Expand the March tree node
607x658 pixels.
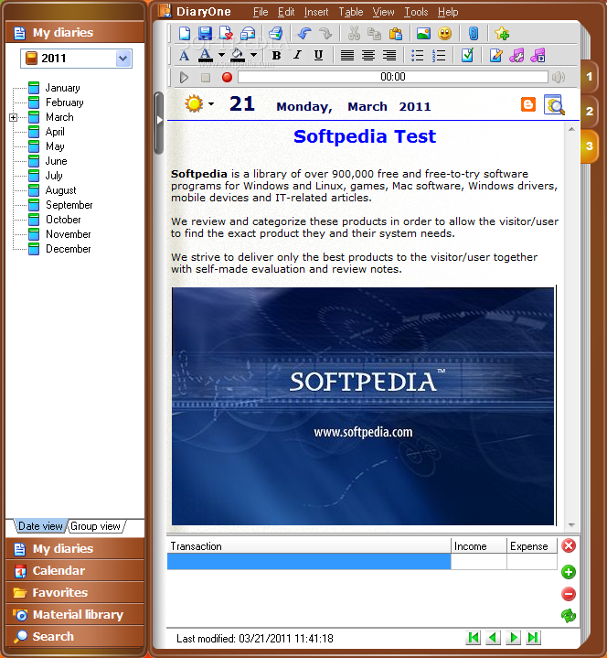tap(14, 117)
